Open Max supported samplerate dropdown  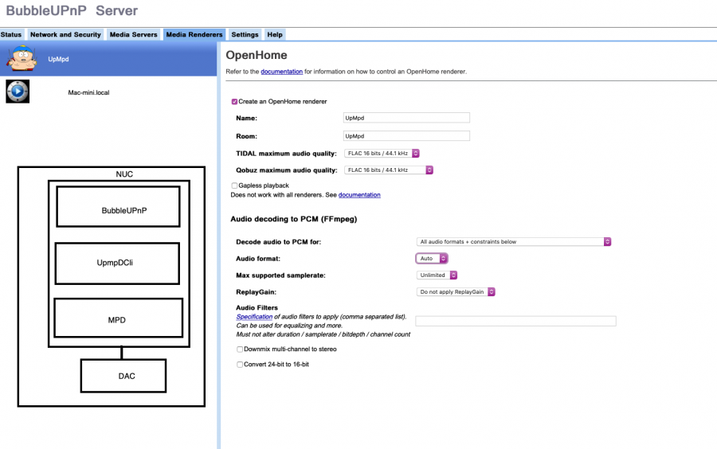[437, 275]
